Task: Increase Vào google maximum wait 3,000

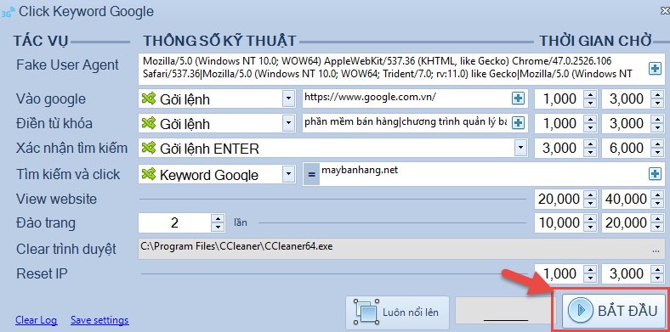Action: (x=656, y=95)
